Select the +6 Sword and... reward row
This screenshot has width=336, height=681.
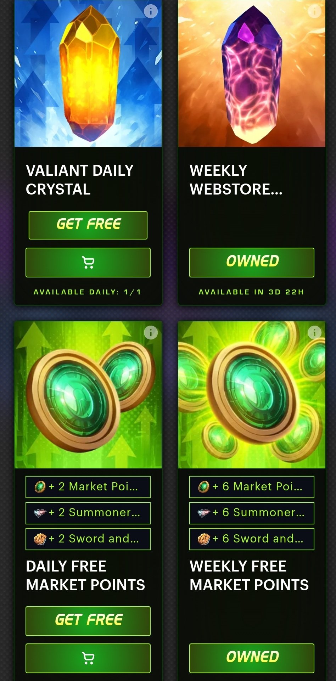tap(252, 539)
